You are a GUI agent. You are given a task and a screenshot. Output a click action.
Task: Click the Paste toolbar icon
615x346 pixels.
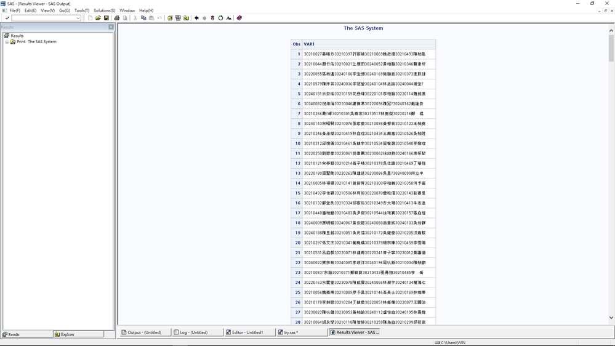[151, 18]
